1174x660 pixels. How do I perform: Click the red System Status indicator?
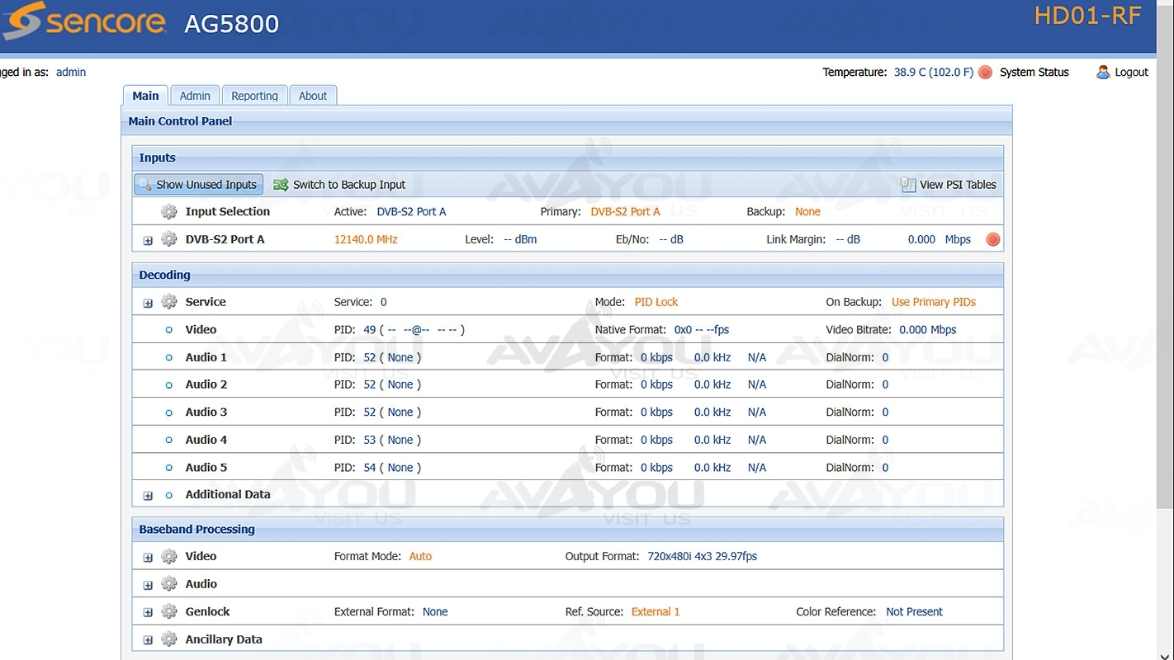click(x=985, y=73)
